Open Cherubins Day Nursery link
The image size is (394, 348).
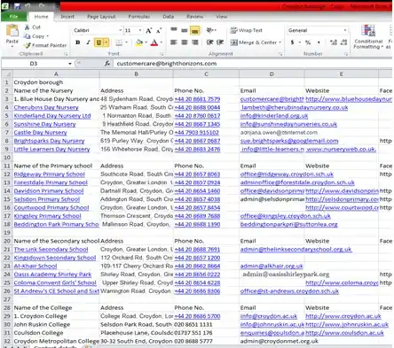(46, 107)
